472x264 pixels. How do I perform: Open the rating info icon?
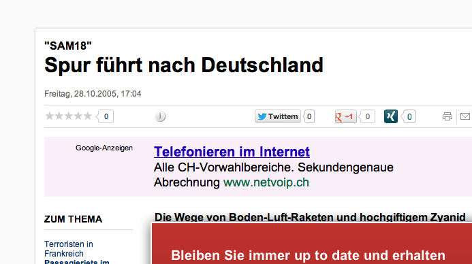tap(160, 116)
